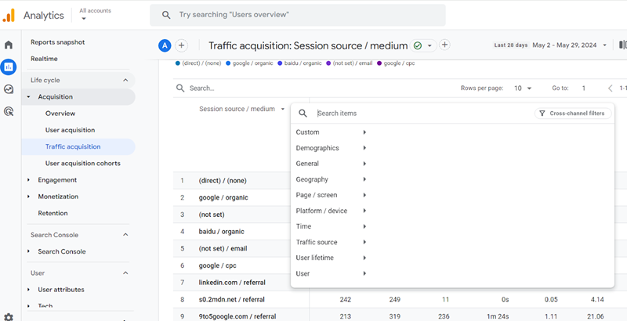The image size is (627, 321).
Task: Open the All accounts selector
Action: (x=94, y=15)
